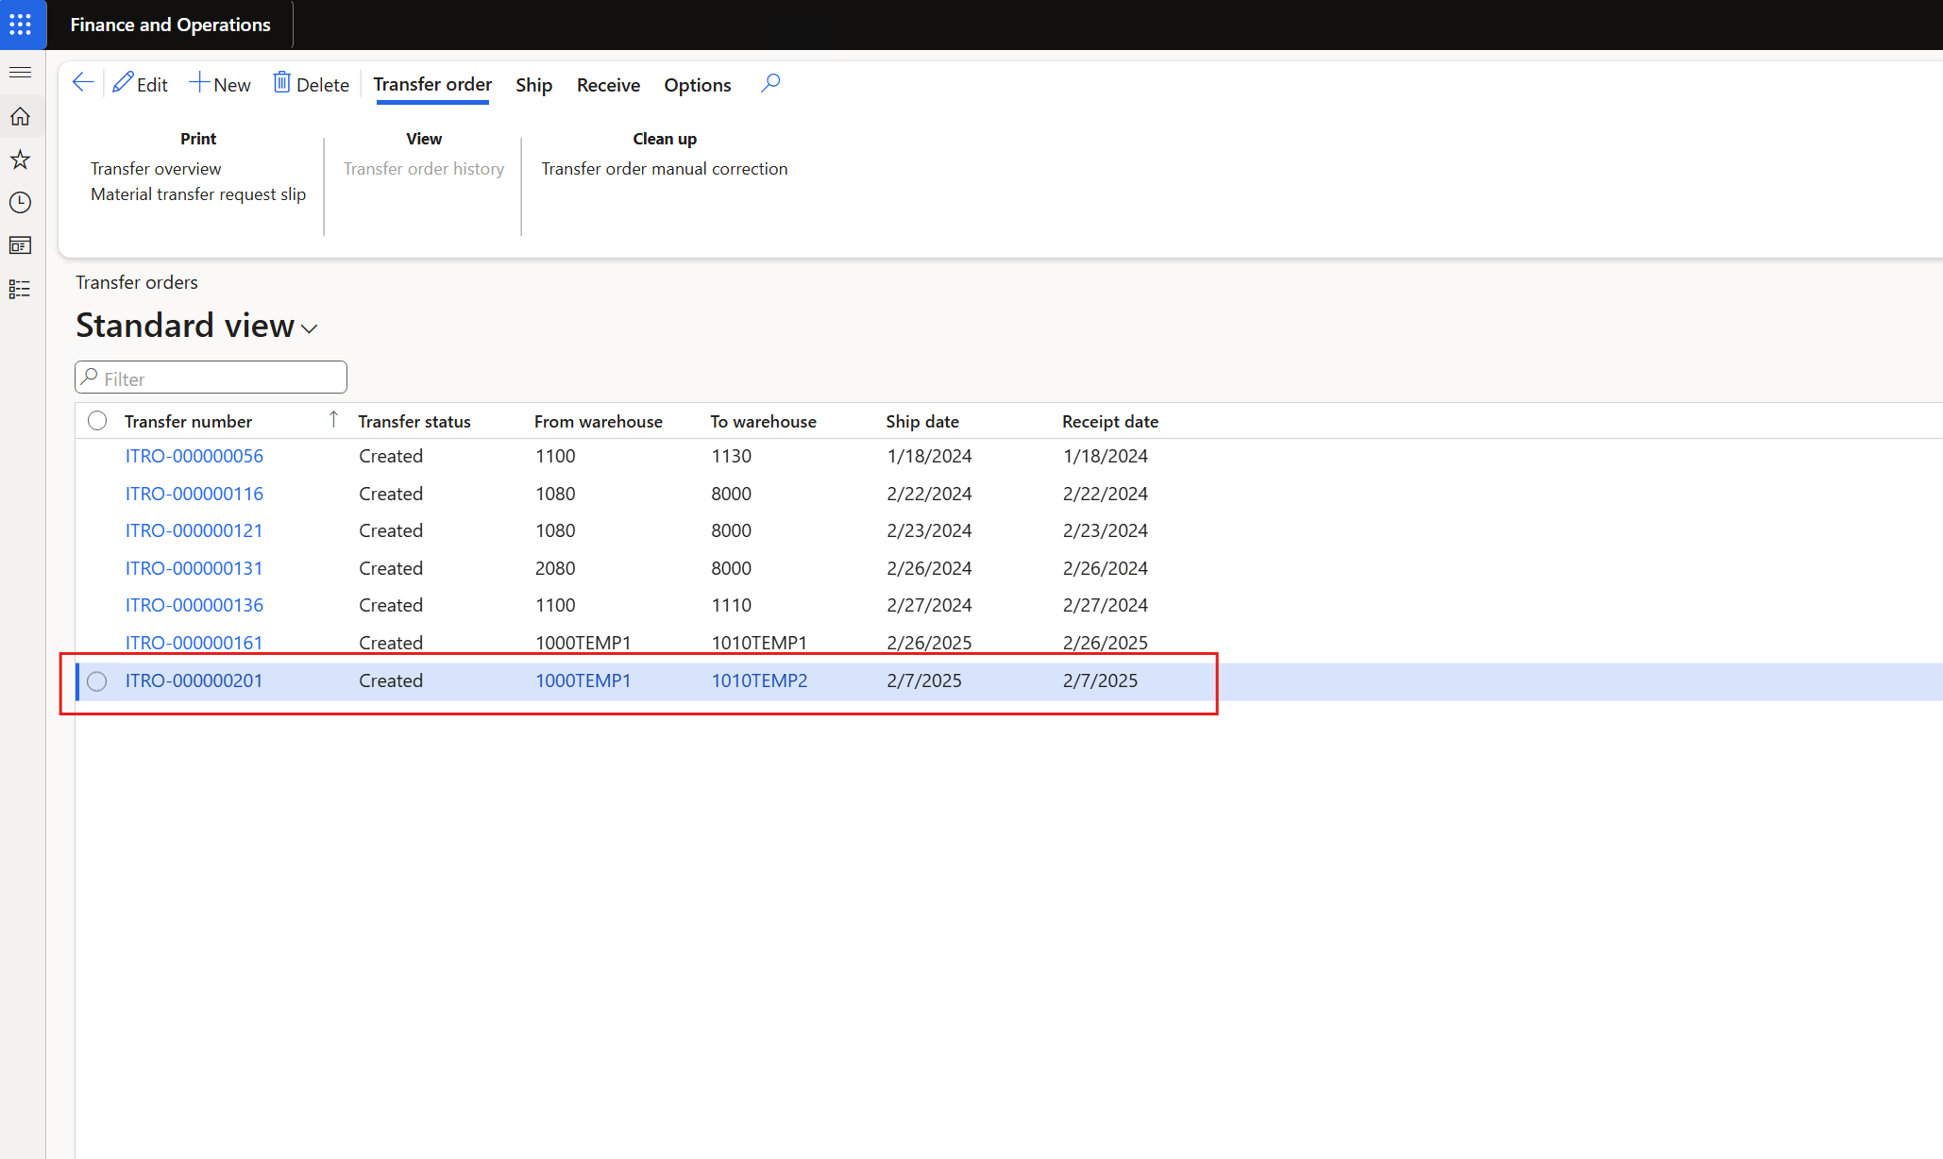Open the Options tab

[x=697, y=85]
